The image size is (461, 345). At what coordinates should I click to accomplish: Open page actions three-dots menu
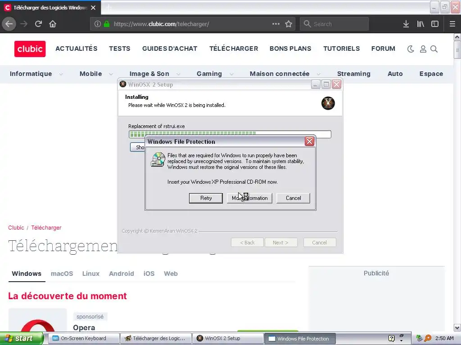(x=276, y=24)
